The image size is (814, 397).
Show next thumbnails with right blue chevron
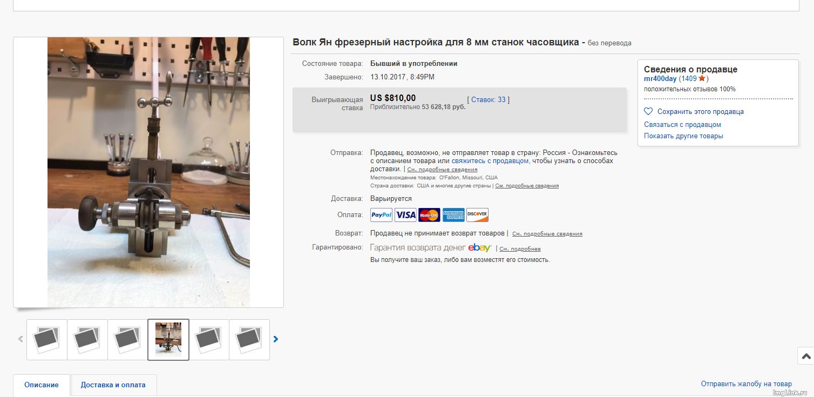pyautogui.click(x=276, y=339)
